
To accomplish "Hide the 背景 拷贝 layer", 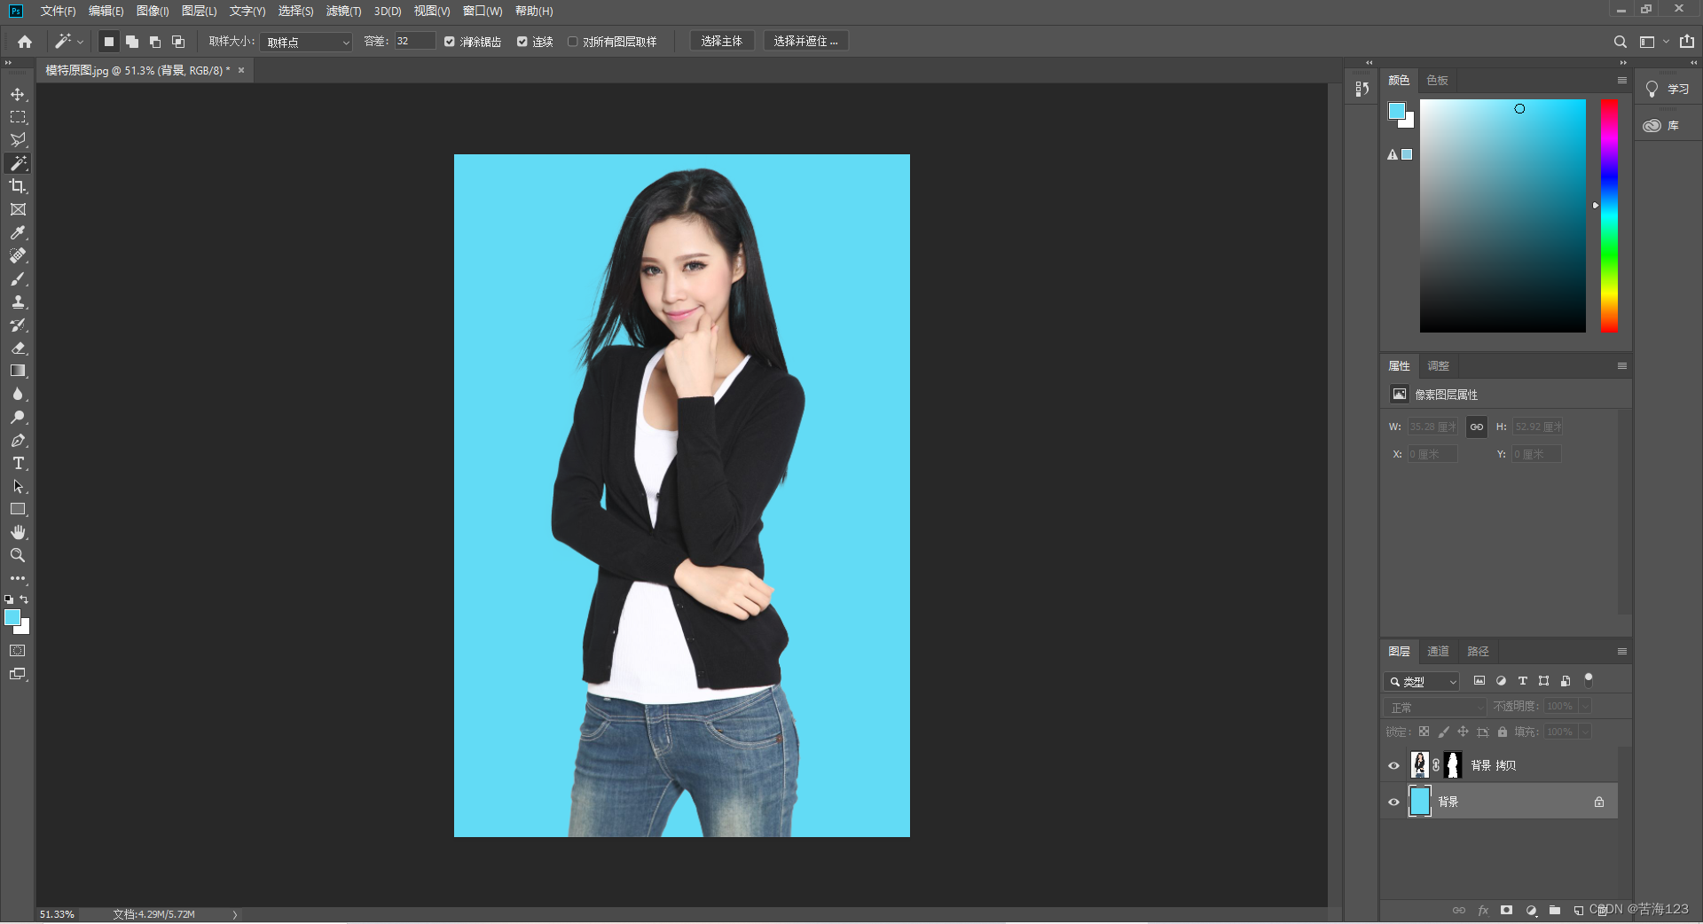I will 1393,765.
